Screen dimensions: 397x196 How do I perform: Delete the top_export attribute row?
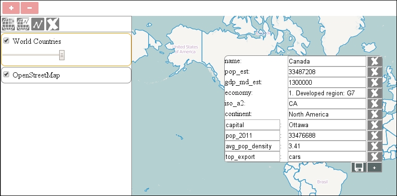374,157
